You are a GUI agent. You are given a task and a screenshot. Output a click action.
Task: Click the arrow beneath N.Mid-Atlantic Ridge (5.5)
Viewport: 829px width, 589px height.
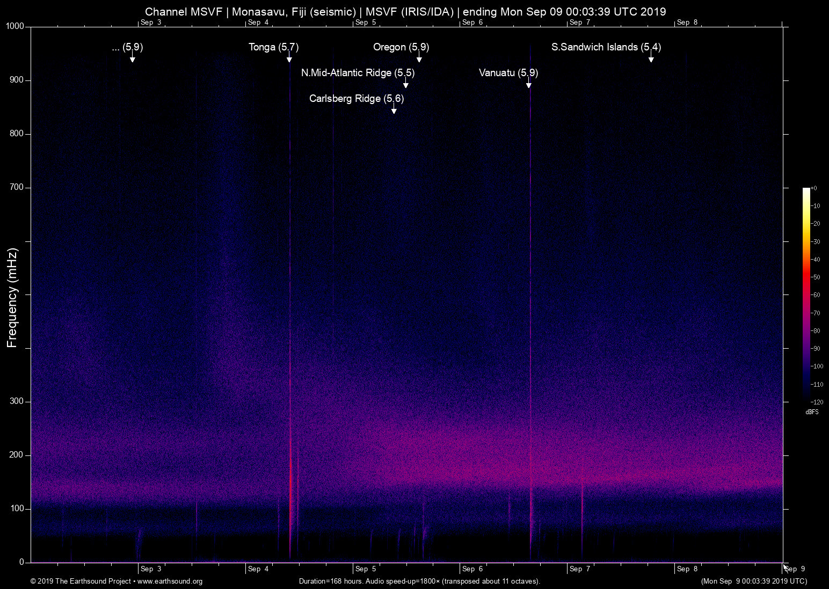pyautogui.click(x=406, y=83)
